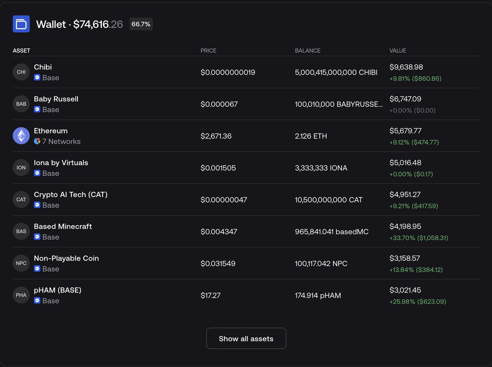
Task: Sort by the PRICE column header
Action: click(x=208, y=50)
